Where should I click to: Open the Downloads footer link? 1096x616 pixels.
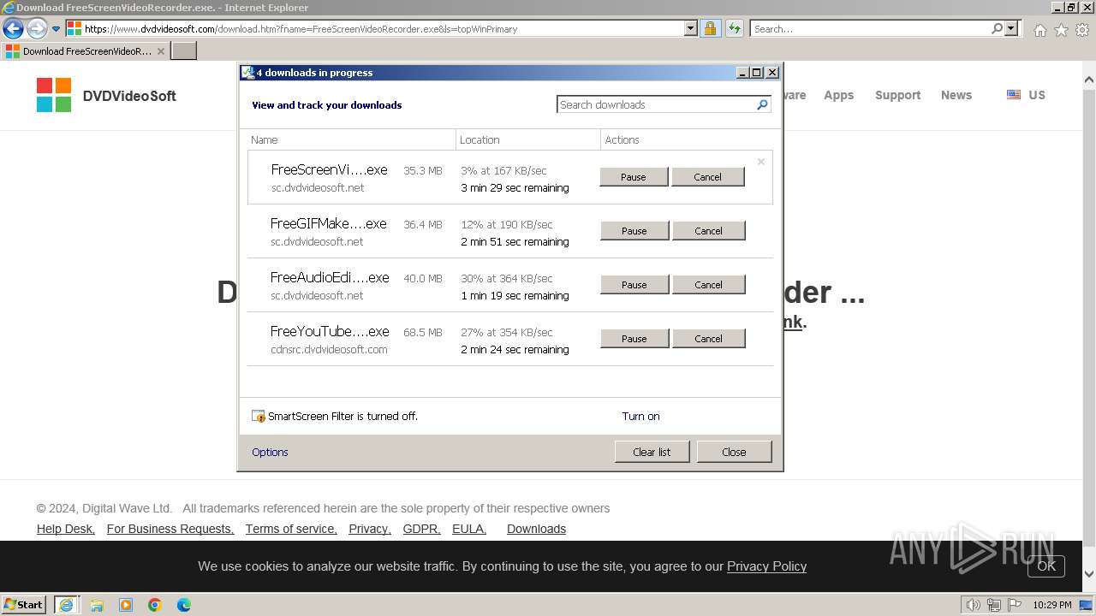[x=536, y=529]
